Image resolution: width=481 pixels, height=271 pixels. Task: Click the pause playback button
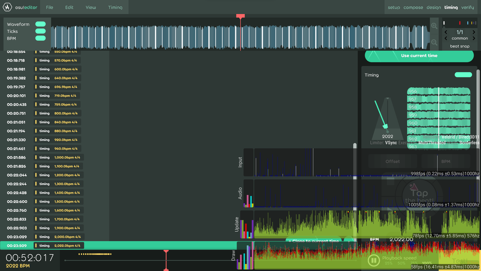tap(374, 260)
